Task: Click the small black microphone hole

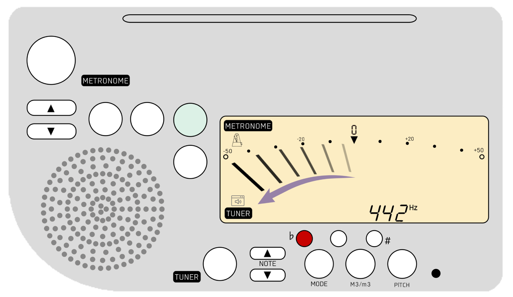Action: (x=436, y=273)
